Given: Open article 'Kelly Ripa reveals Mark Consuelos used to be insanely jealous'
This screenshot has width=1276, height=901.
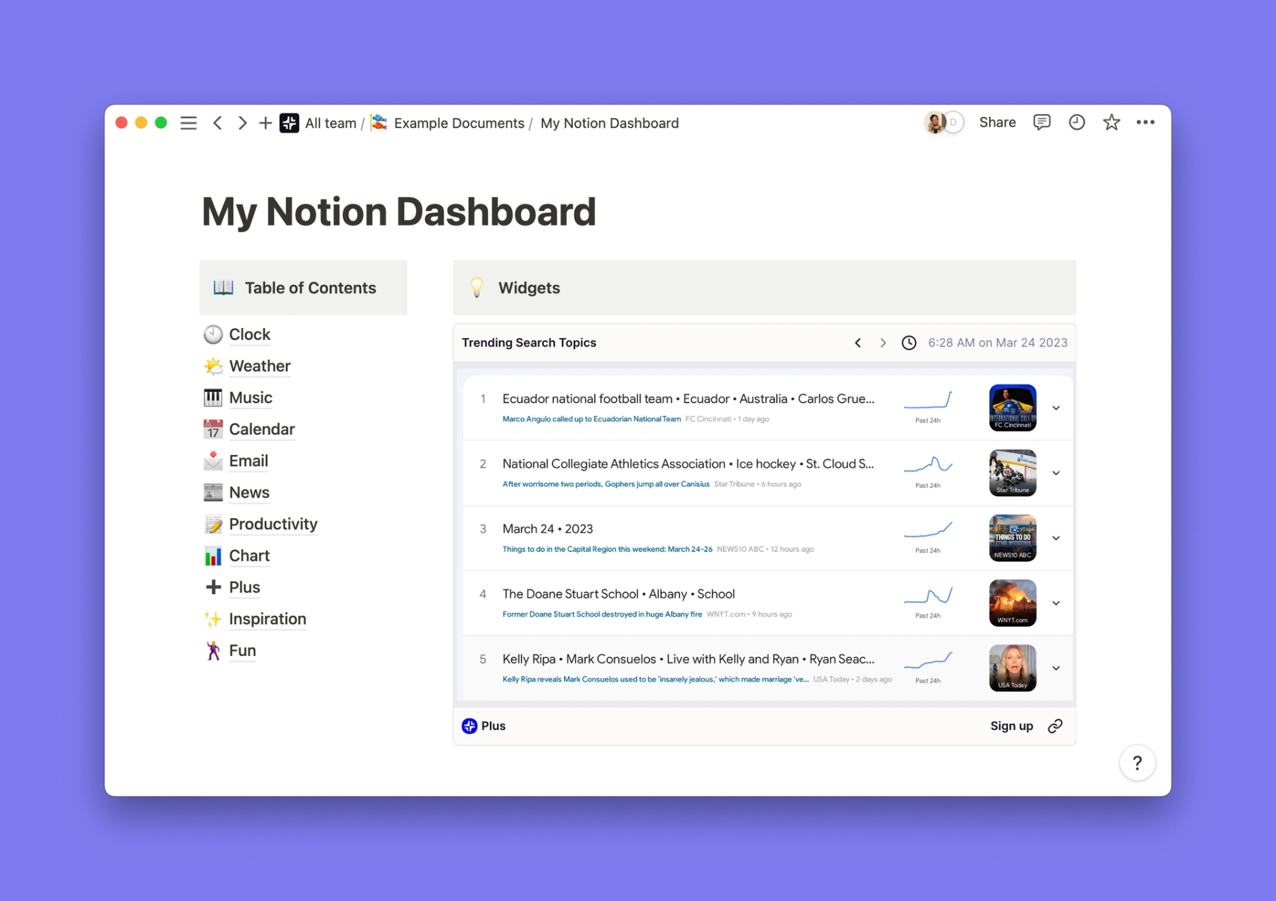Looking at the screenshot, I should pos(655,680).
